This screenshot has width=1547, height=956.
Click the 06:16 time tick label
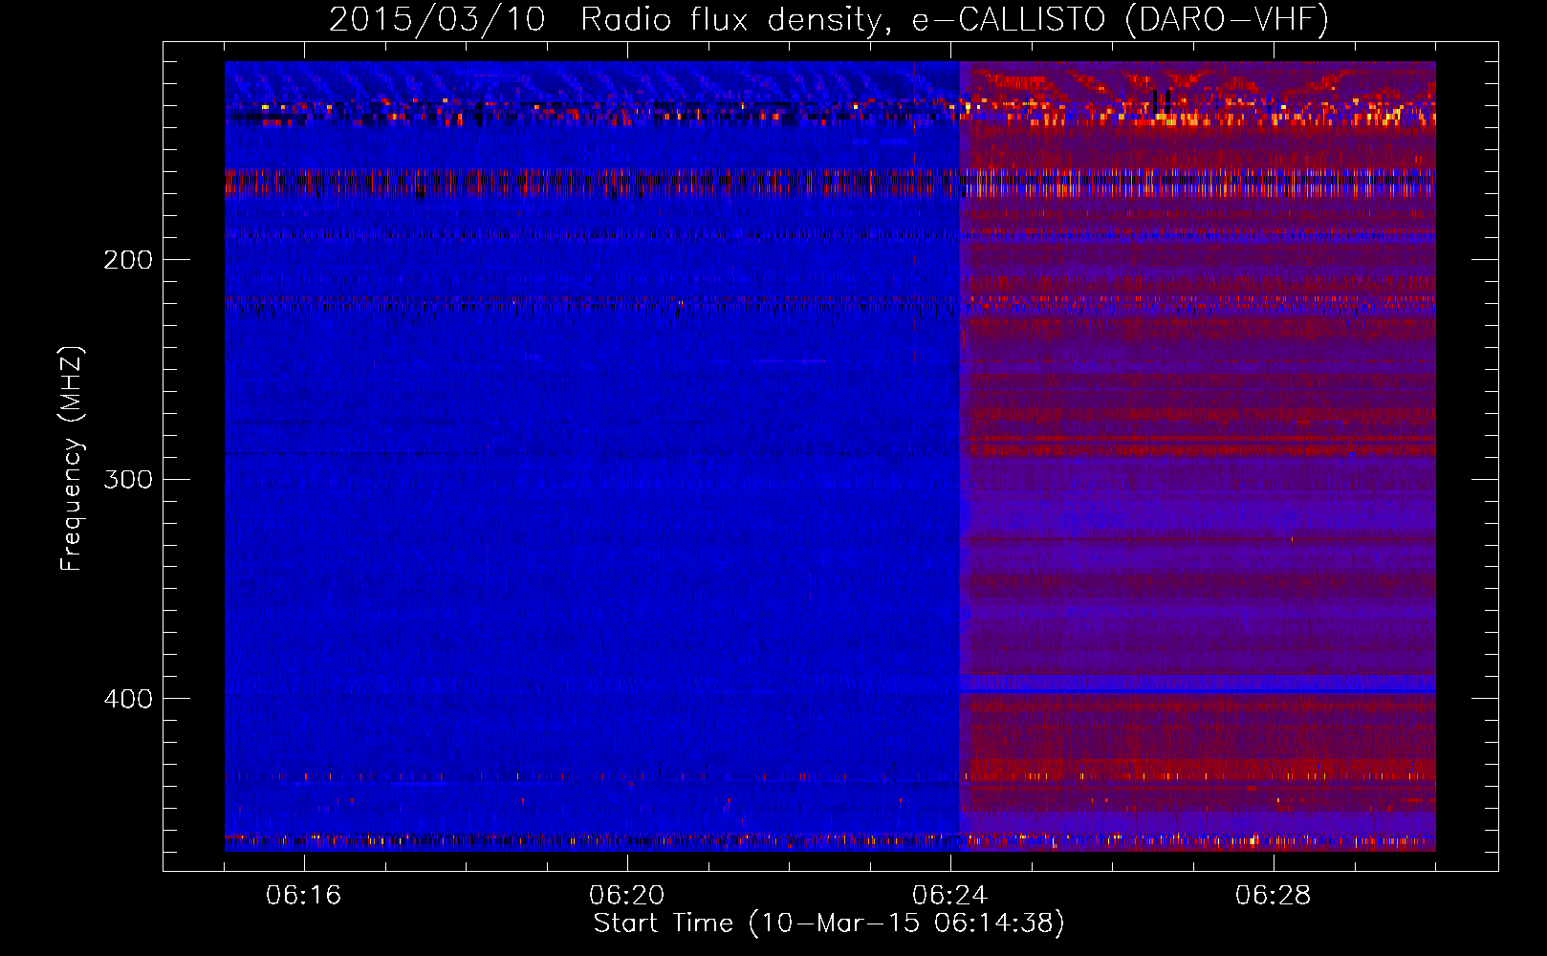[x=304, y=896]
